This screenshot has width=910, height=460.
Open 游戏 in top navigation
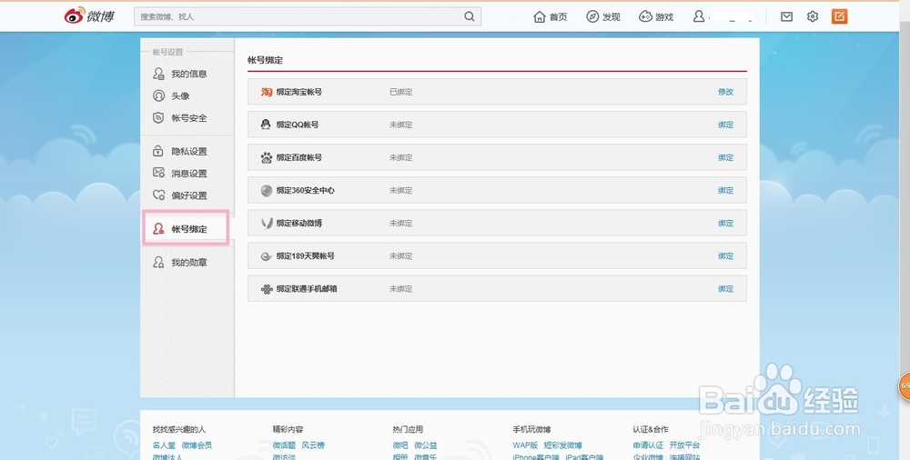pyautogui.click(x=664, y=17)
